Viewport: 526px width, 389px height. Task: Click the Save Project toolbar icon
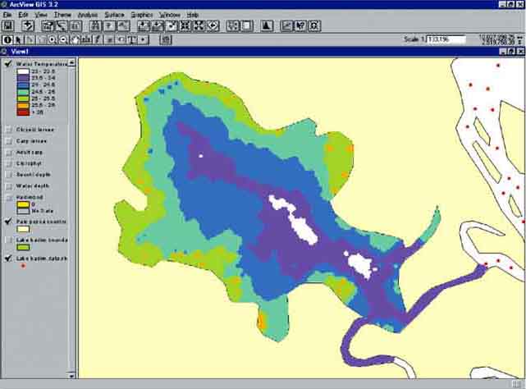coord(7,26)
